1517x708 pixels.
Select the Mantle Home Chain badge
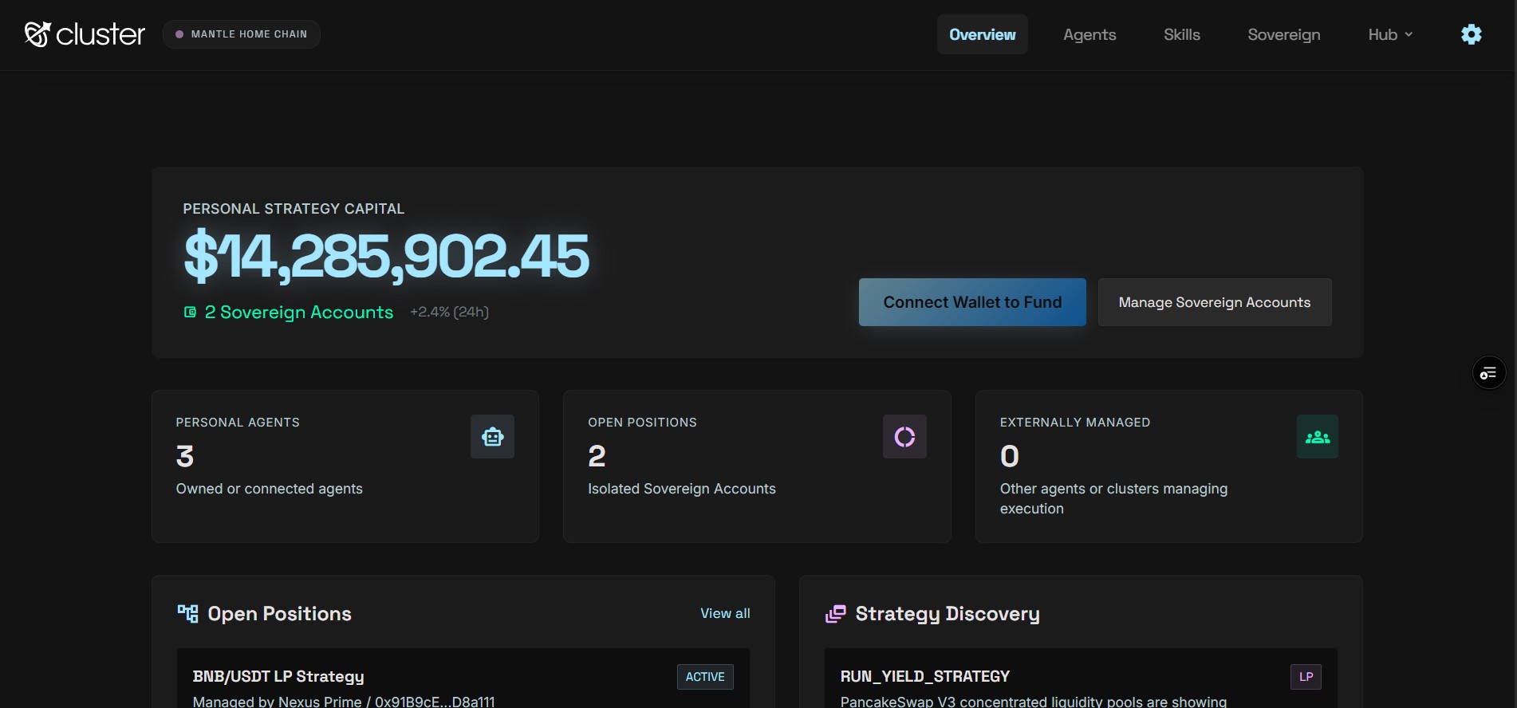(242, 34)
